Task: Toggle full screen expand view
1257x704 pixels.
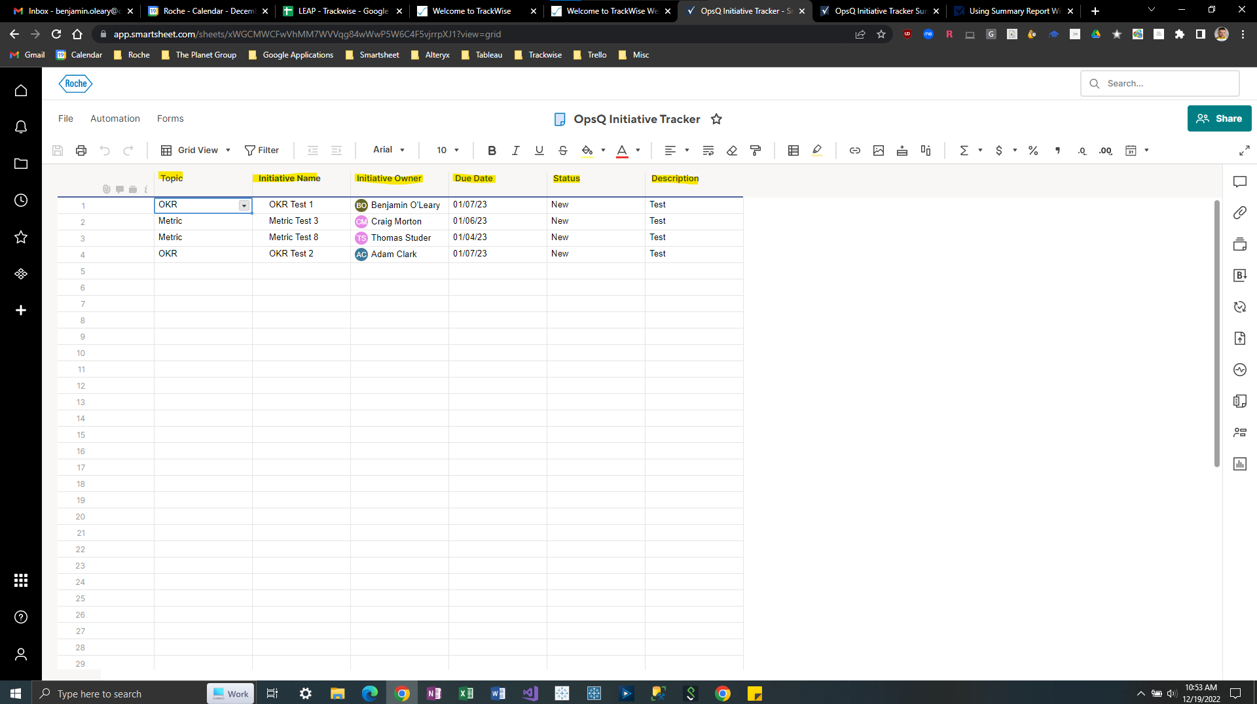Action: click(1244, 150)
